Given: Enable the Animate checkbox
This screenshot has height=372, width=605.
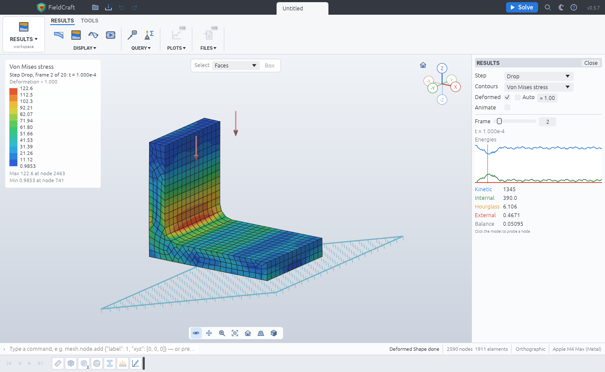Looking at the screenshot, I should click(x=507, y=107).
